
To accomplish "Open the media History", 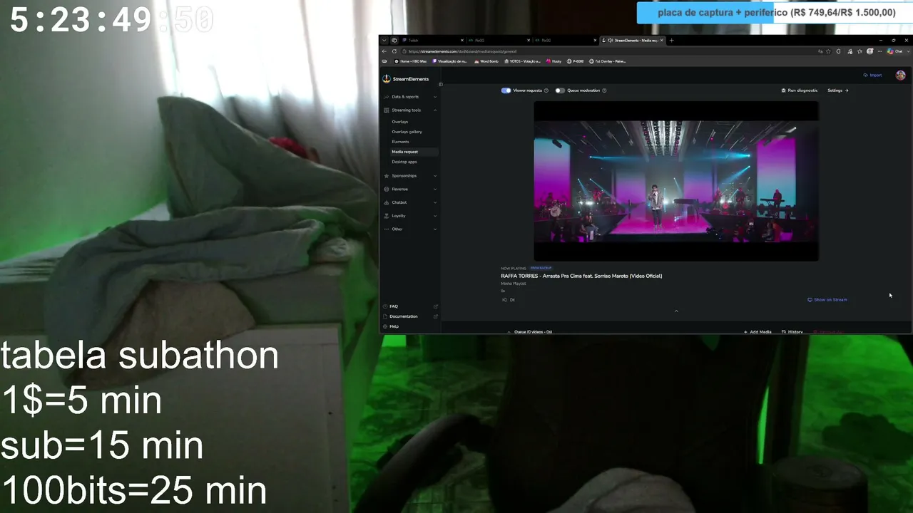I will tap(792, 332).
